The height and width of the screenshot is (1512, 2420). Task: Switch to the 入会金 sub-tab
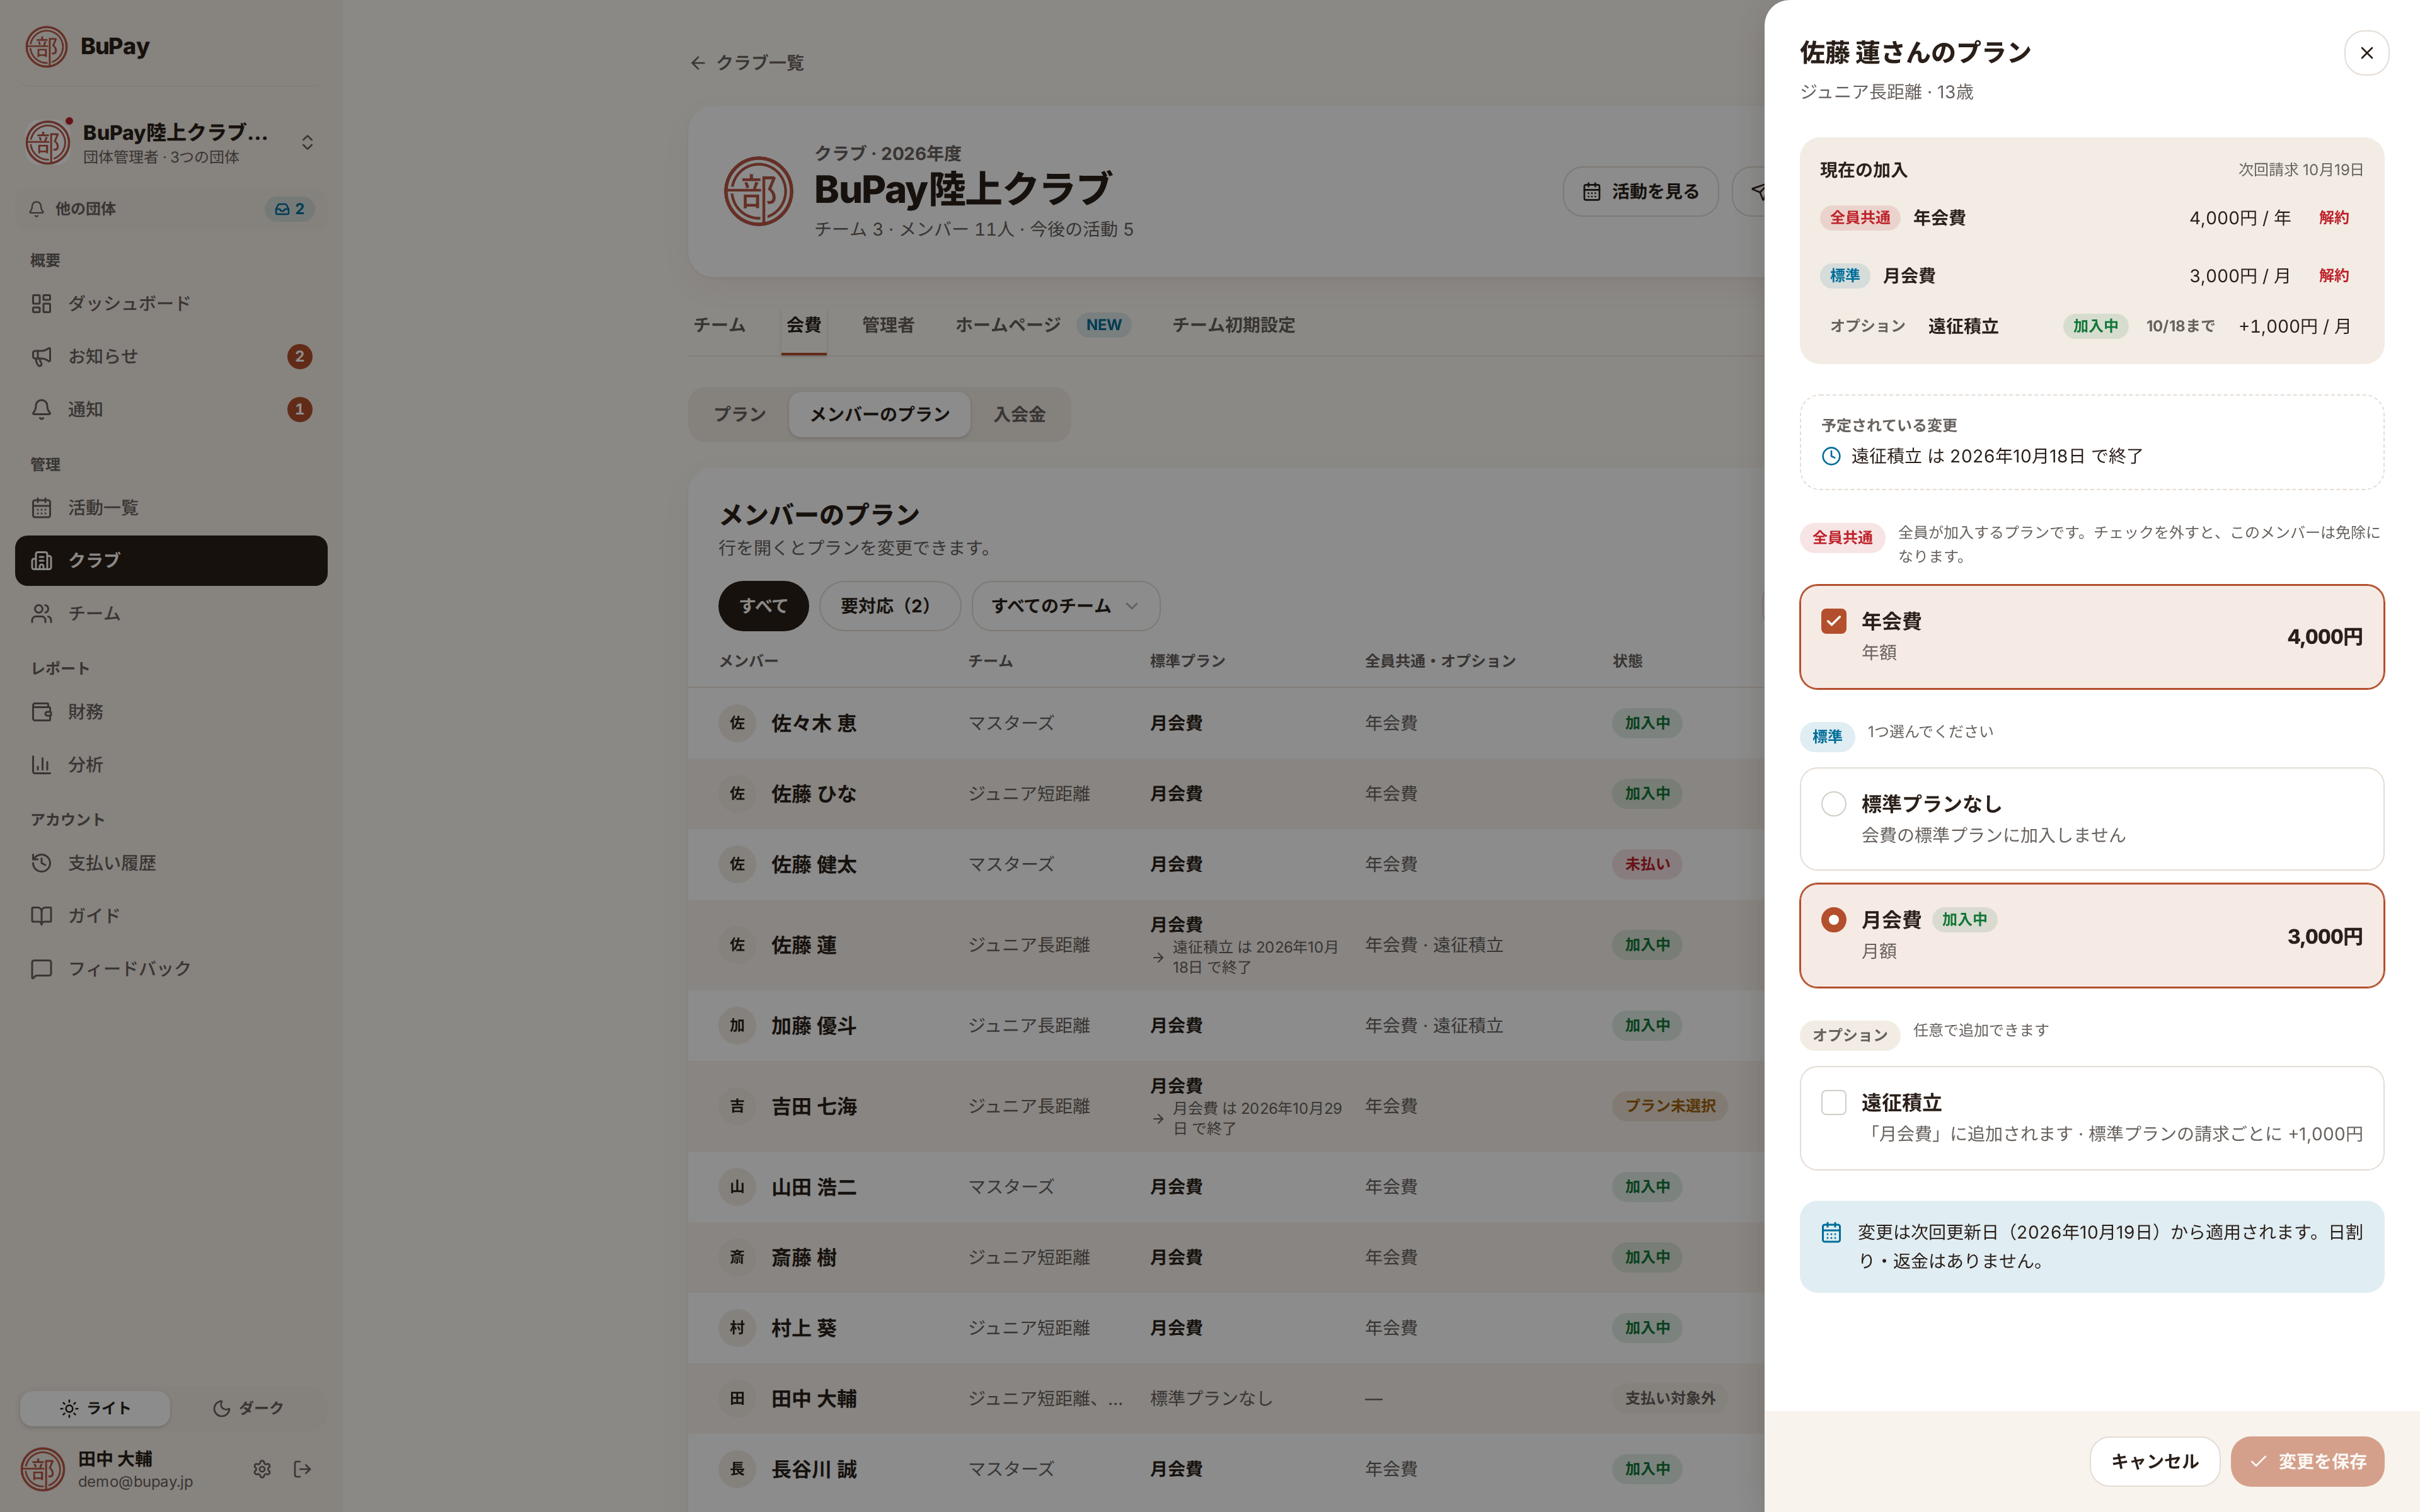(1019, 414)
